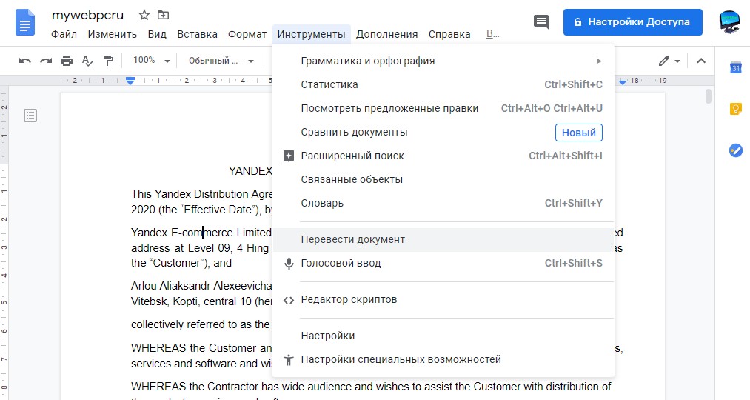The image size is (750, 400).
Task: Open Google Calendar side panel
Action: [x=736, y=68]
